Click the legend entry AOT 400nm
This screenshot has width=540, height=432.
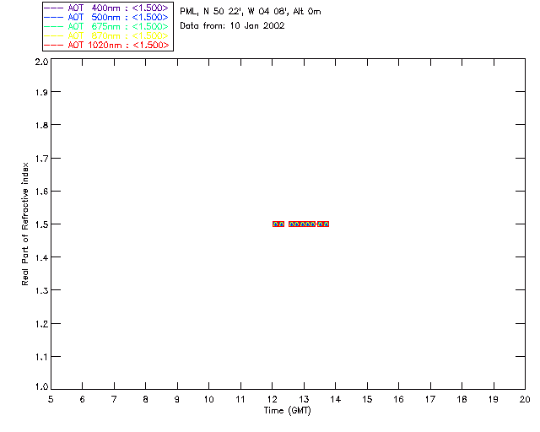pos(106,8)
